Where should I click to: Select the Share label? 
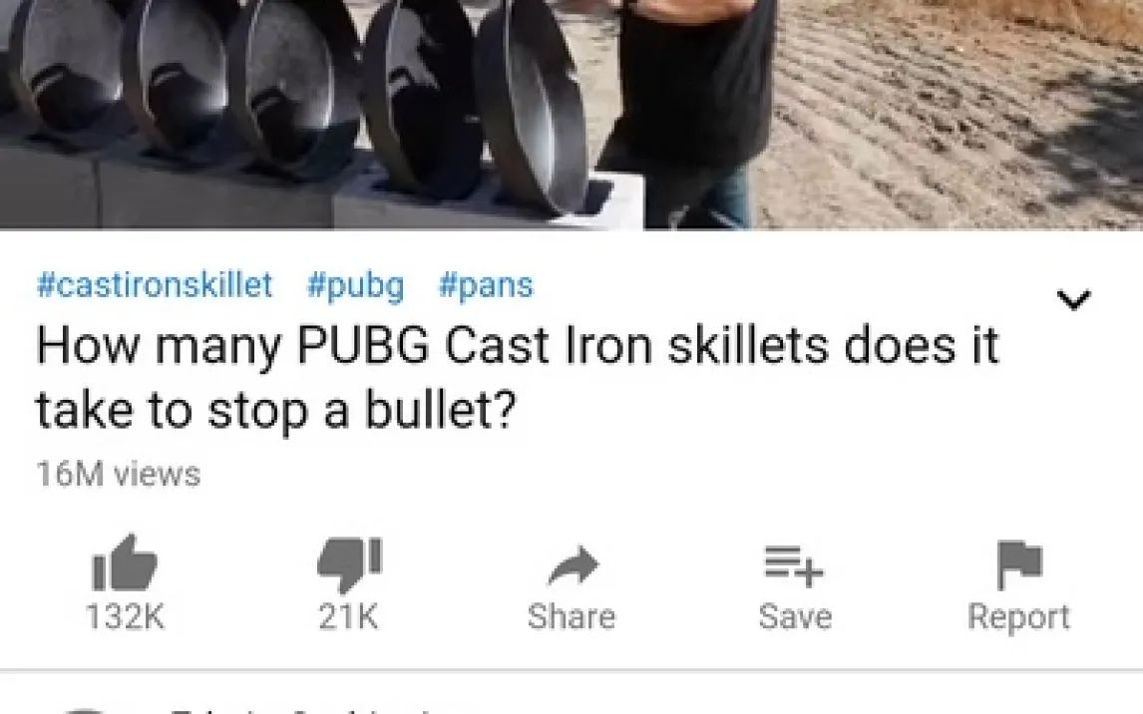coord(571,617)
